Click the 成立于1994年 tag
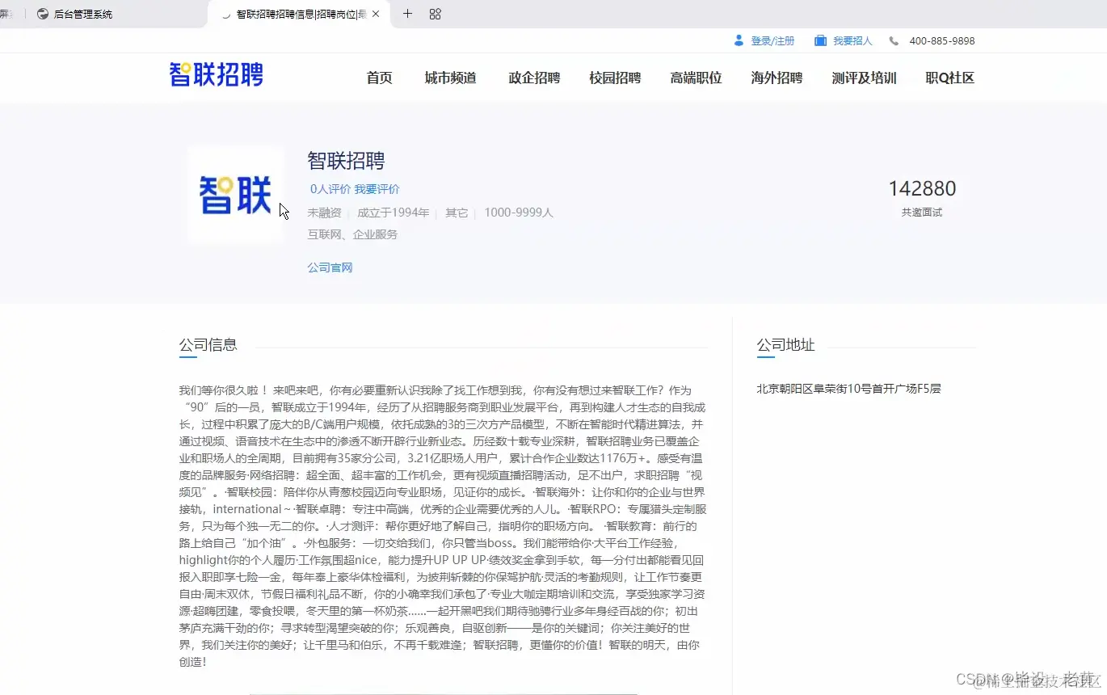 tap(393, 213)
